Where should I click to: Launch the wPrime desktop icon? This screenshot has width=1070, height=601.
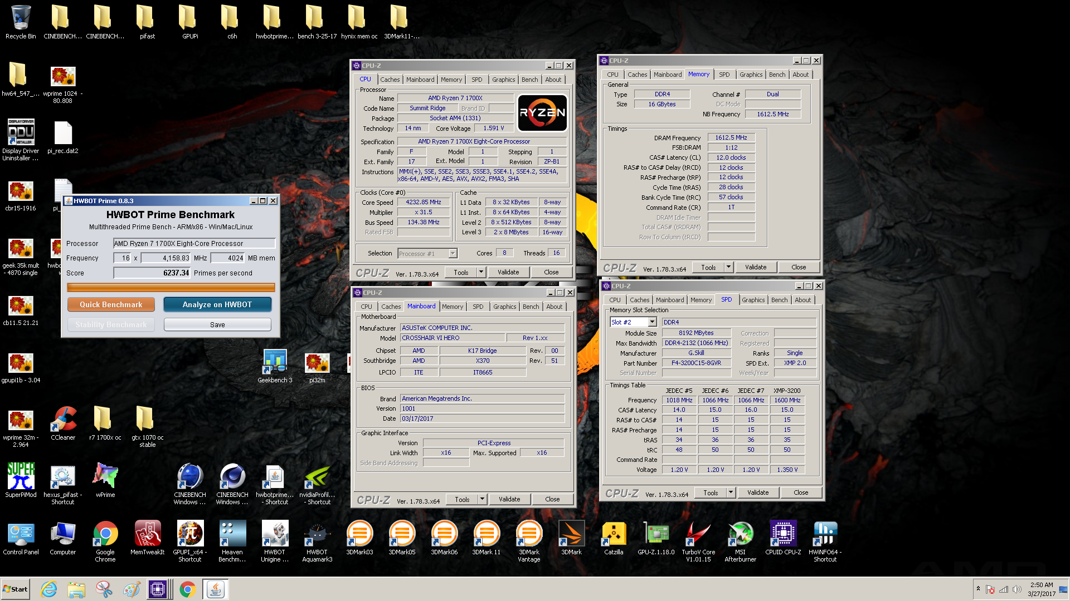point(105,480)
